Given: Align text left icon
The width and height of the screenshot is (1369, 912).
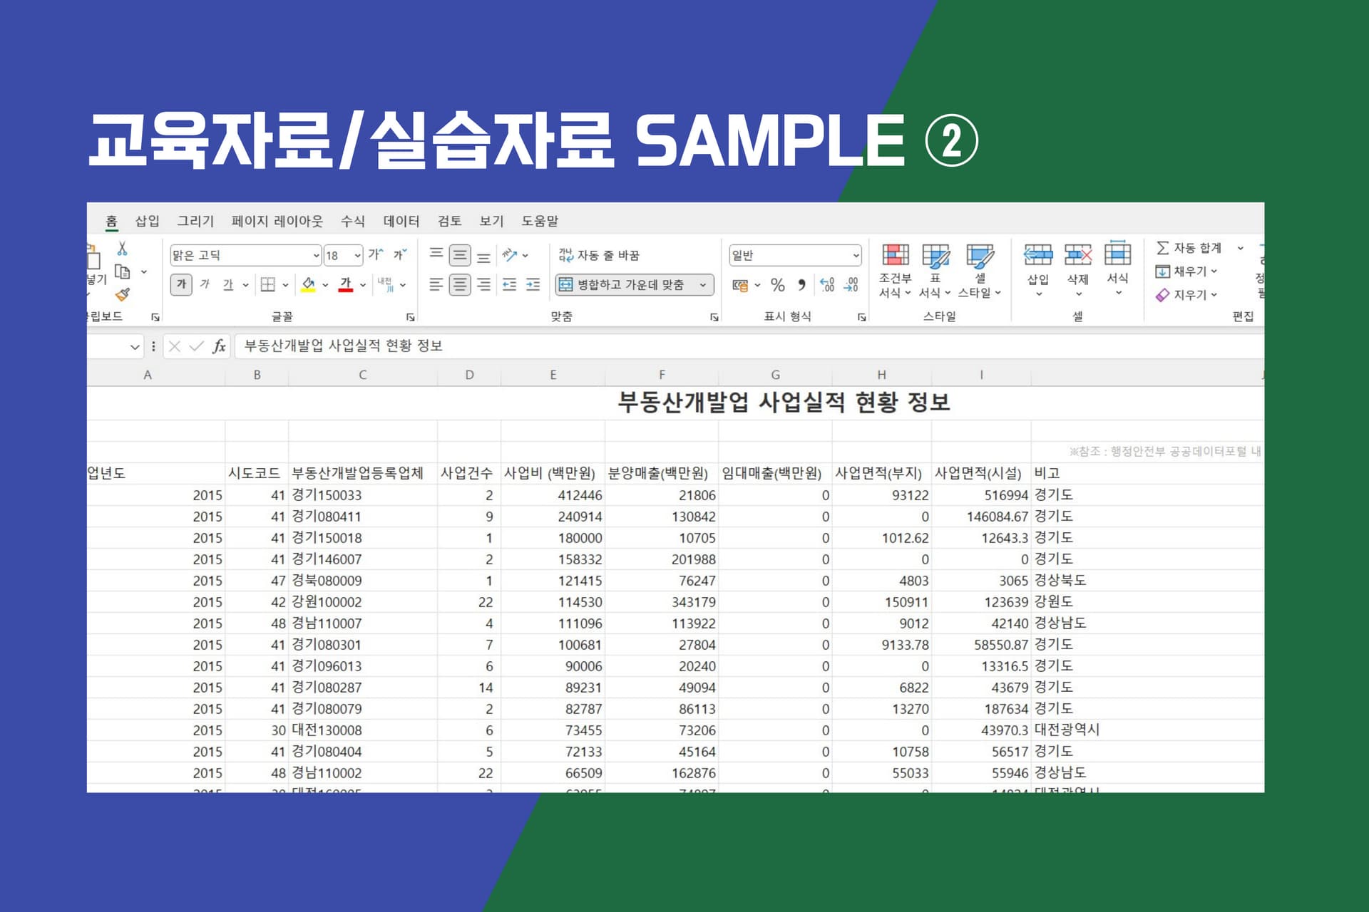Looking at the screenshot, I should click(436, 285).
